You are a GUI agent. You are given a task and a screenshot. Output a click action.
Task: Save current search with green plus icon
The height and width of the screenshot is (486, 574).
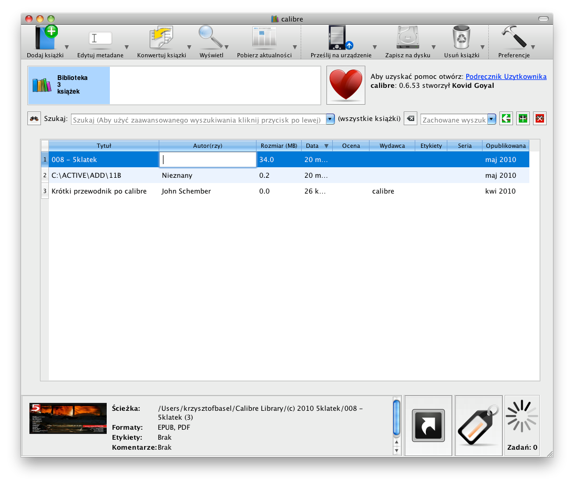pos(522,119)
